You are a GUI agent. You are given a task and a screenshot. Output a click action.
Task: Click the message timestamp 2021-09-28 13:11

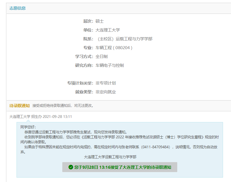pyautogui.click(x=57, y=117)
